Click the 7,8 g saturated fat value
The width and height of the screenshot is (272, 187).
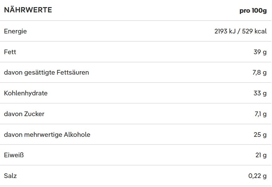click(259, 72)
